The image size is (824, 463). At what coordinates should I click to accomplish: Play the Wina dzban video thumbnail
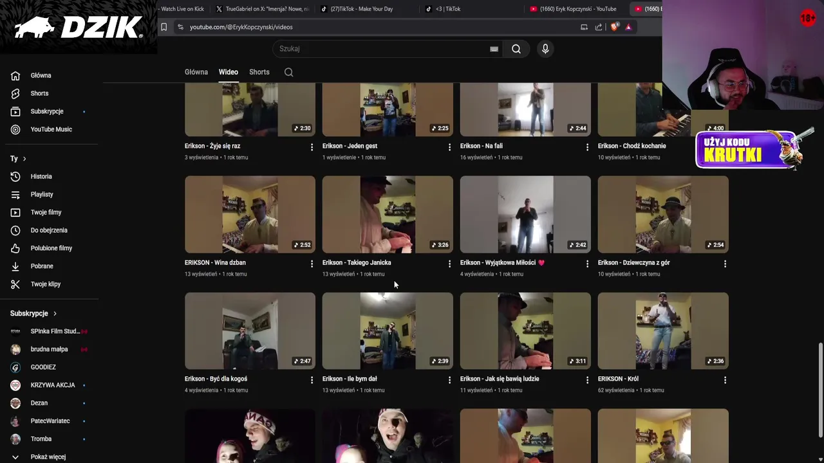(x=250, y=214)
